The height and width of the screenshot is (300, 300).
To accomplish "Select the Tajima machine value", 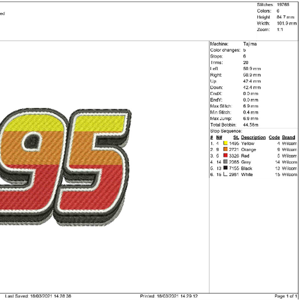I will pyautogui.click(x=250, y=43).
